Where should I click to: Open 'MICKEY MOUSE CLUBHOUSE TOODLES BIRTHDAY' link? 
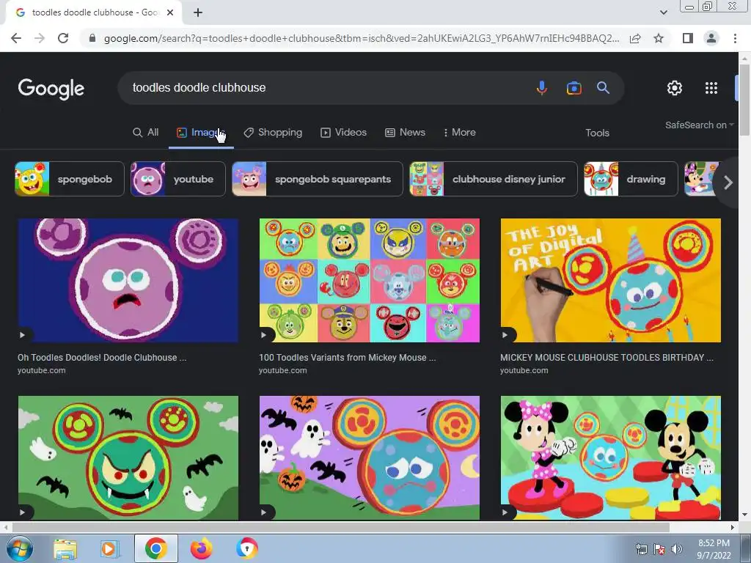point(607,358)
